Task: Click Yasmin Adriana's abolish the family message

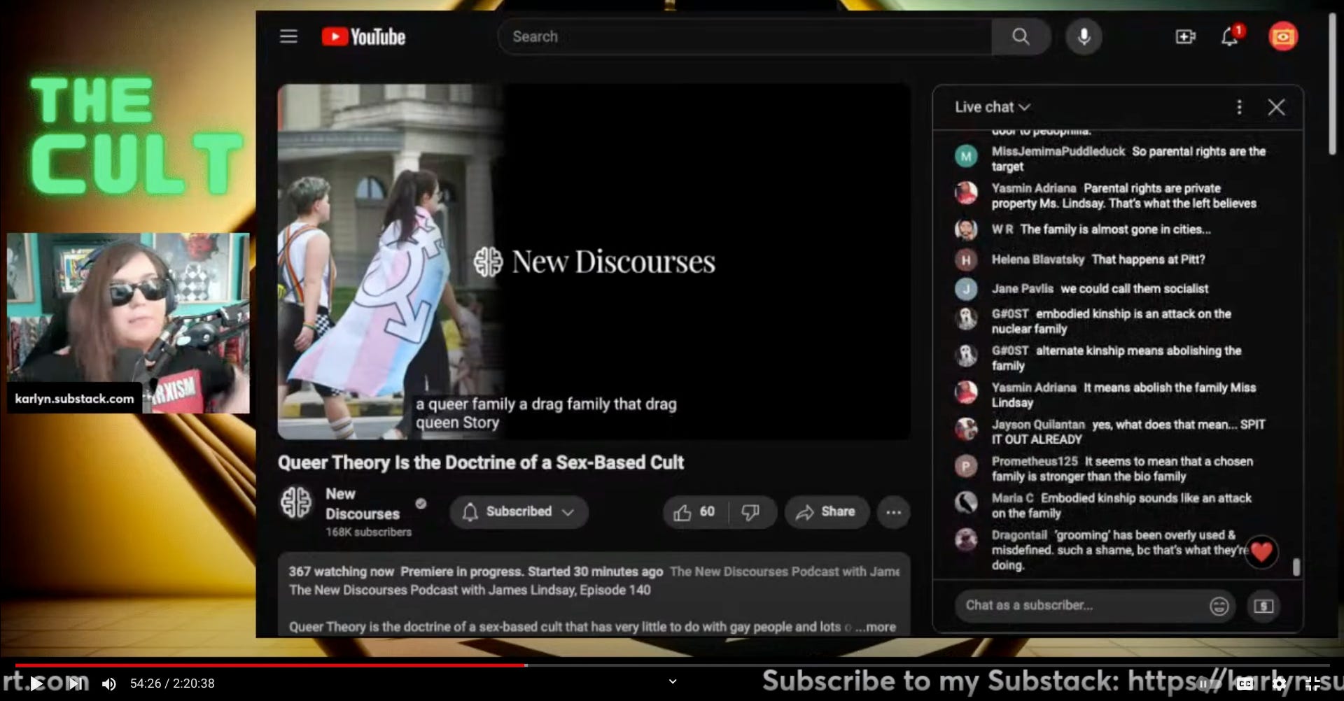Action: pos(1123,395)
